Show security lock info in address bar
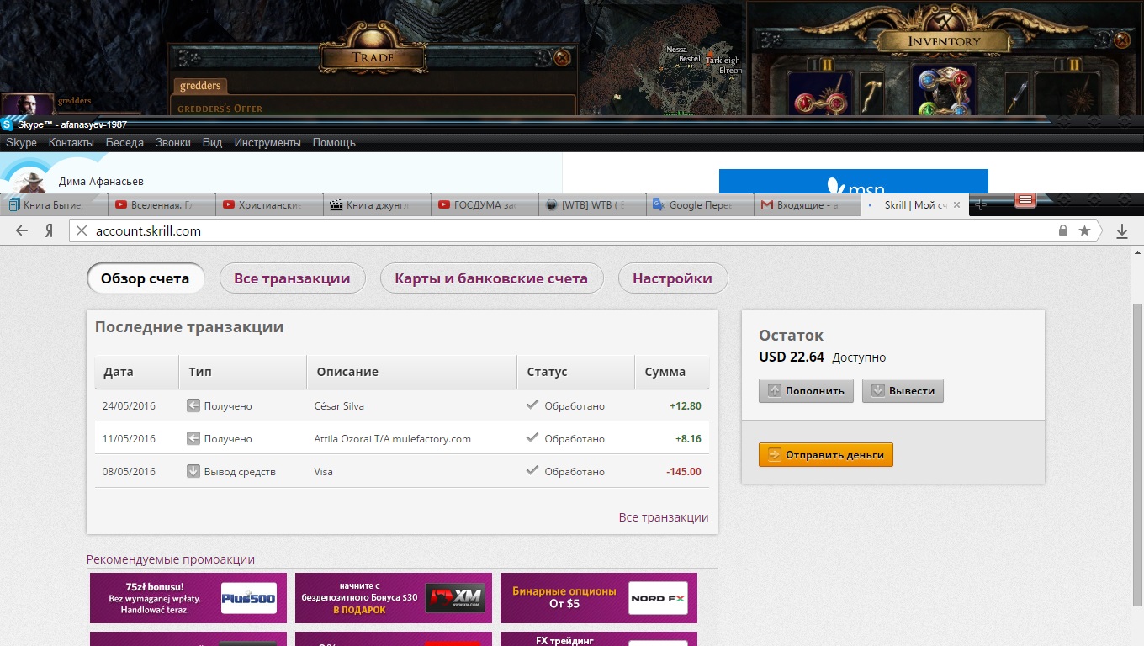The image size is (1144, 646). (1063, 230)
